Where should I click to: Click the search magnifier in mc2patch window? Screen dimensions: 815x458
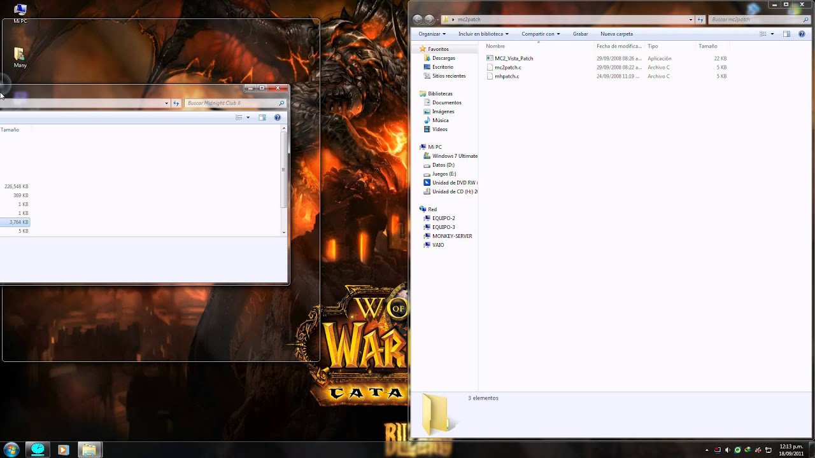[805, 20]
